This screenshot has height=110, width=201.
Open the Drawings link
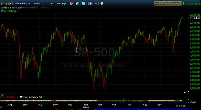[x=45, y=8]
